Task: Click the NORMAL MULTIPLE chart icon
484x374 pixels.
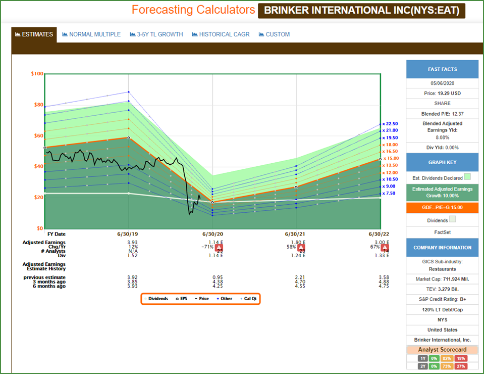Action: coord(65,34)
